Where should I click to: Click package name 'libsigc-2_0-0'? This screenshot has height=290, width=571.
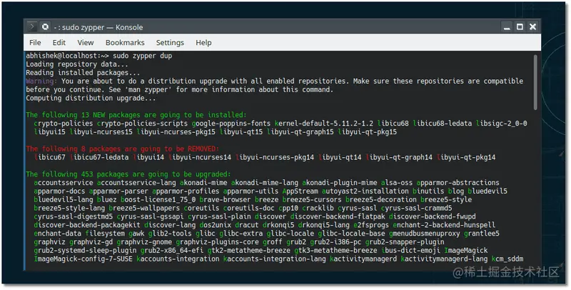click(x=502, y=124)
